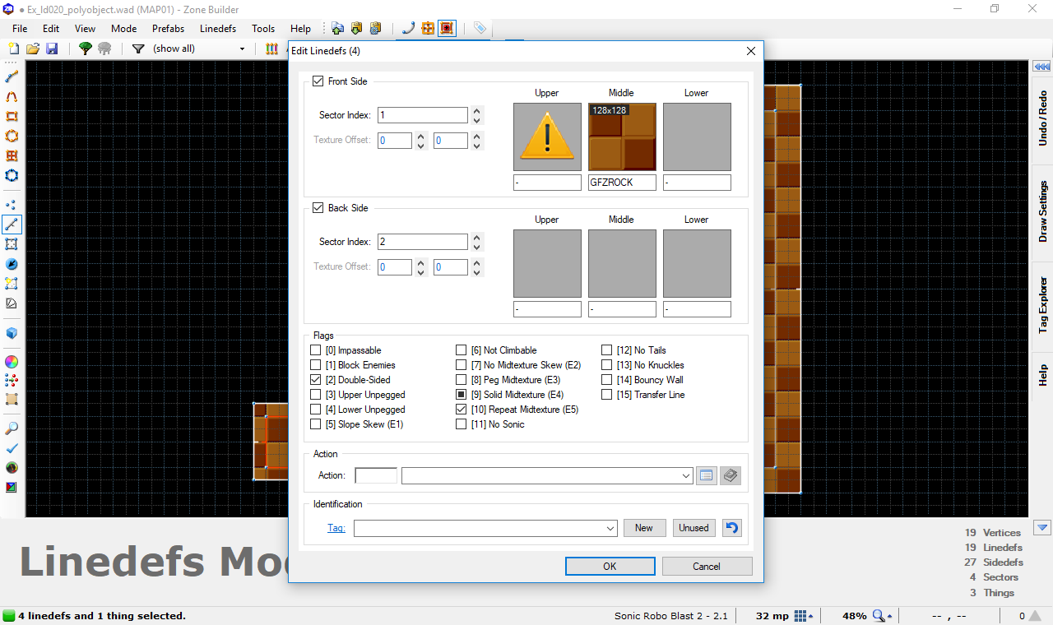
Task: Click the browse action list icon
Action: 706,475
